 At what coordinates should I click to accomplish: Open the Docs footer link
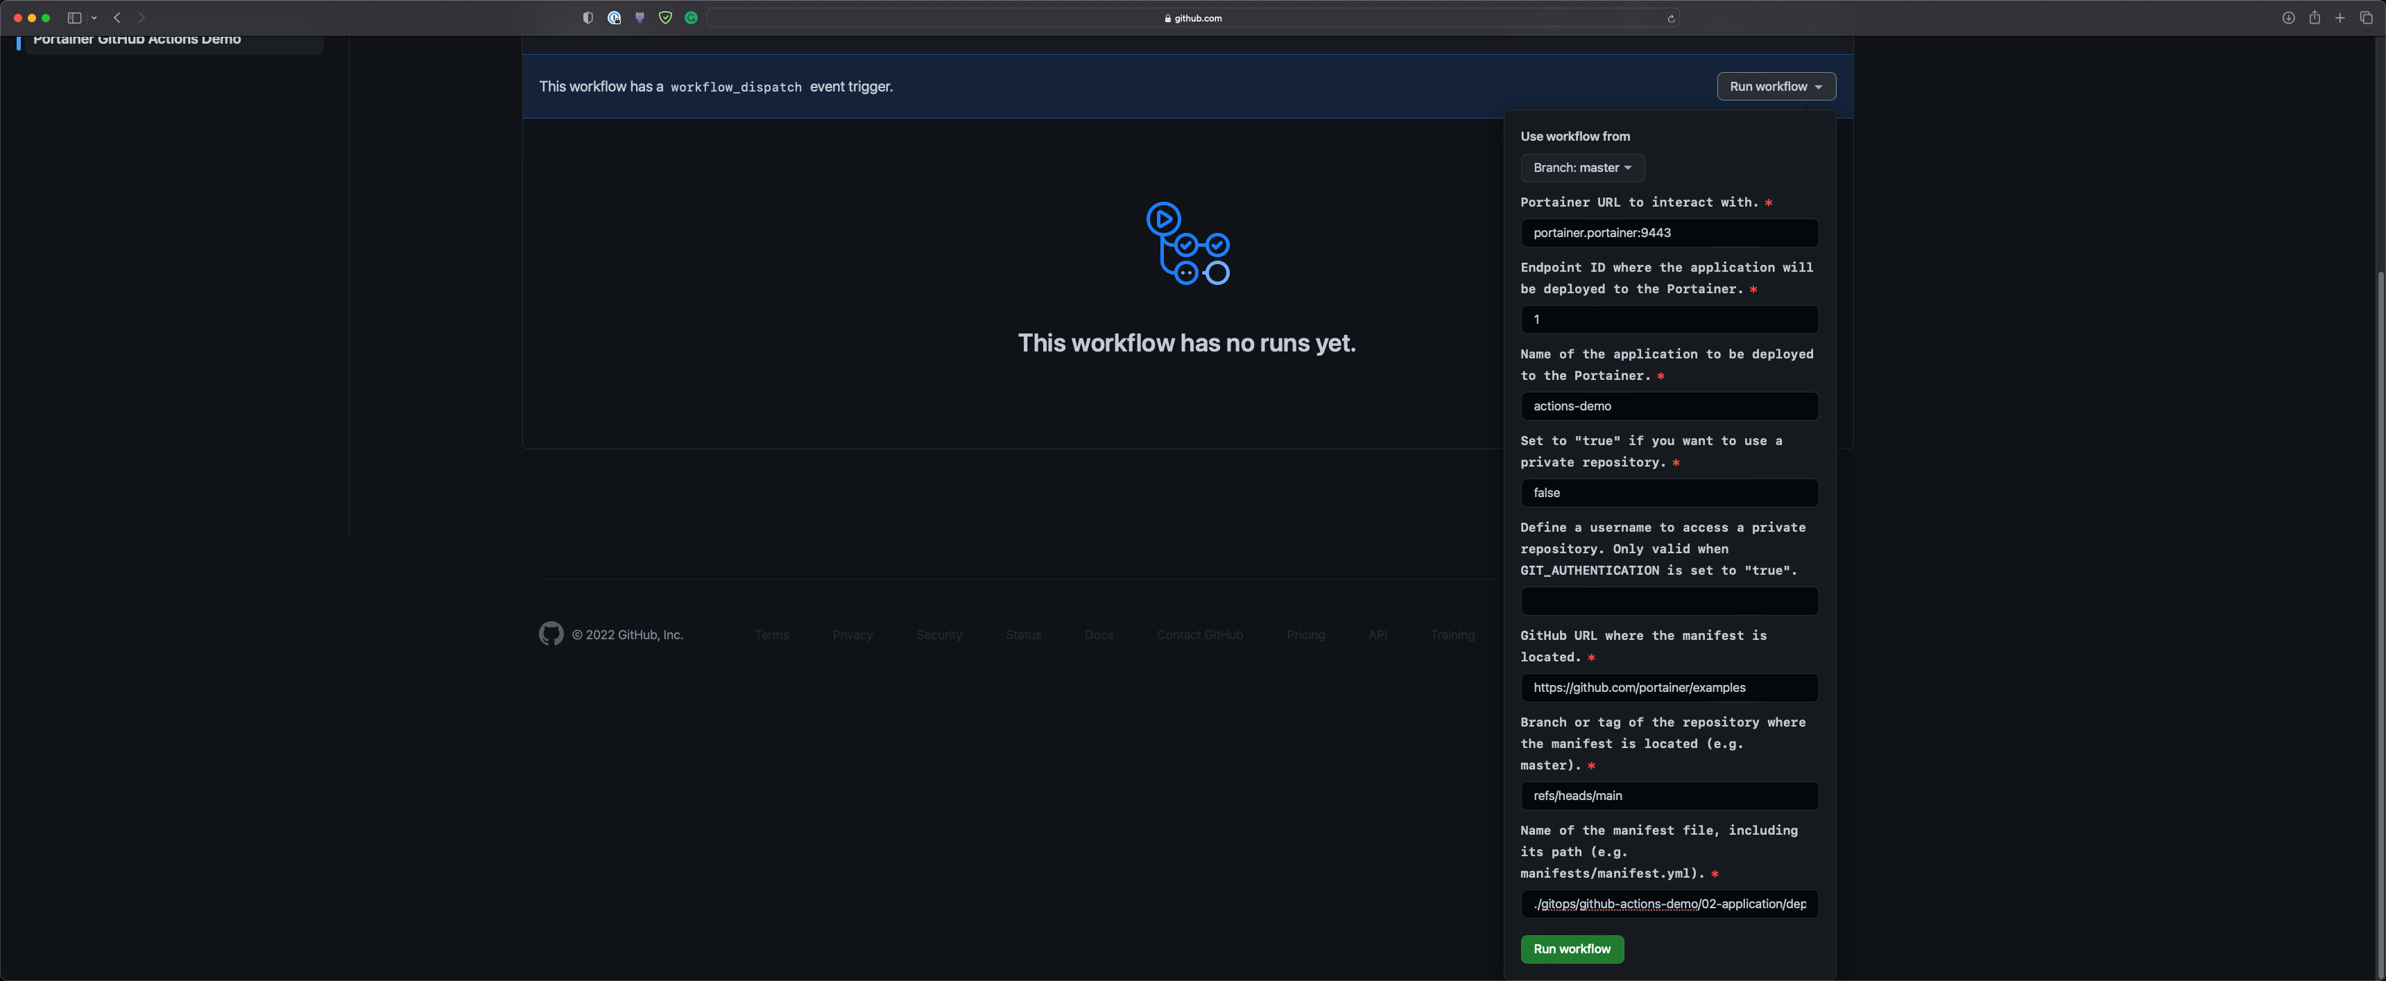click(1099, 635)
